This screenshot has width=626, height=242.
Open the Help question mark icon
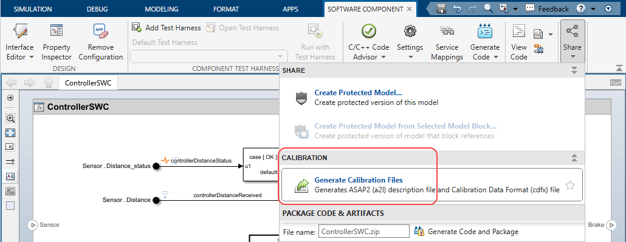click(x=581, y=8)
